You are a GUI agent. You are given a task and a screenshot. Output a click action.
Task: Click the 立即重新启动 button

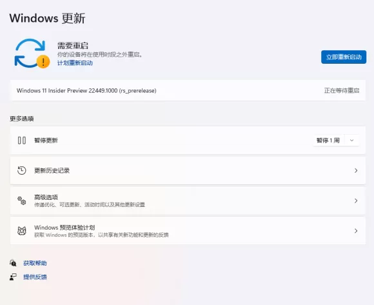coord(344,57)
